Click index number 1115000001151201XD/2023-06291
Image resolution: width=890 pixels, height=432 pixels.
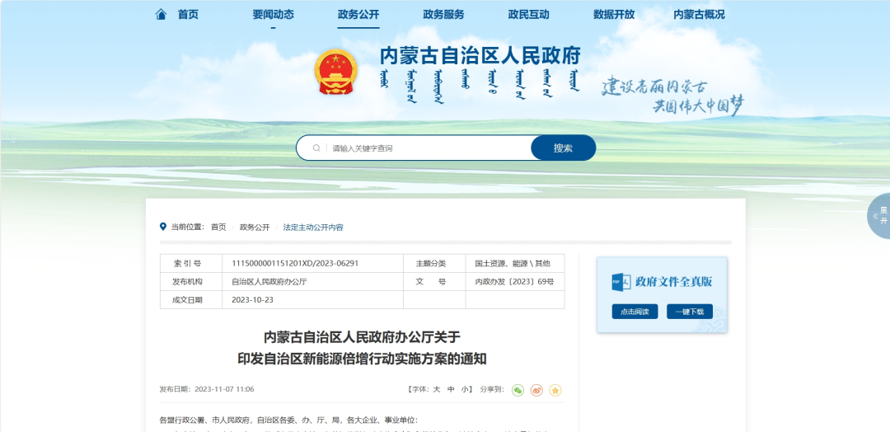[x=295, y=263]
